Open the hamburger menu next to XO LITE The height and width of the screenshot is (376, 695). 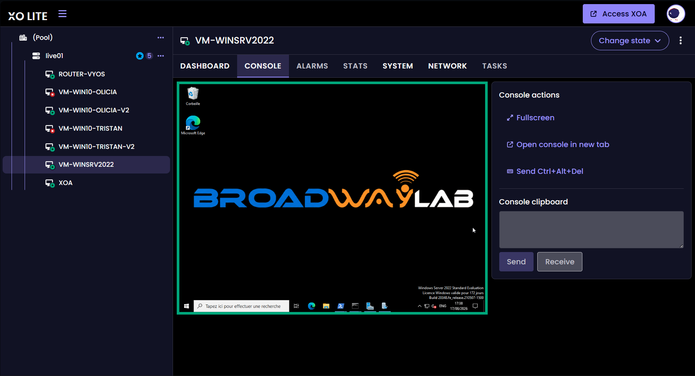(x=62, y=14)
